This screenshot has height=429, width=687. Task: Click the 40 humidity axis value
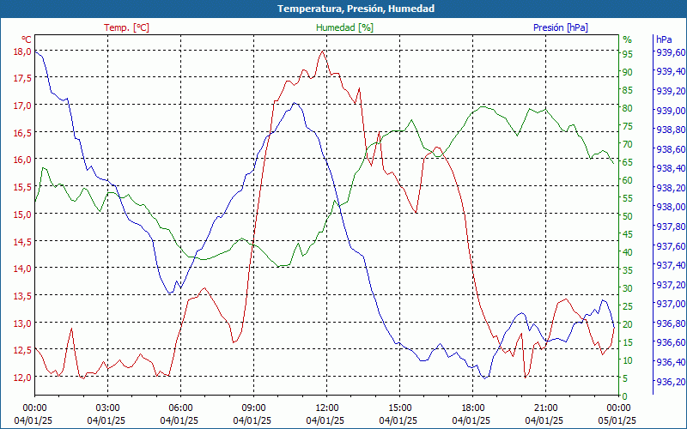tap(628, 252)
